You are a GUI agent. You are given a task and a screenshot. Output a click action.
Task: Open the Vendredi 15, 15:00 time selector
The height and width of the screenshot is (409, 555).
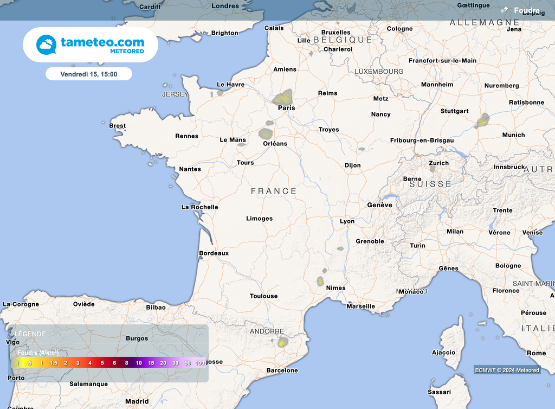[x=88, y=73]
